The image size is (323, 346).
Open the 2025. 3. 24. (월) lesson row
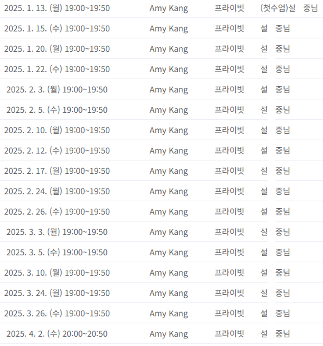[161, 293]
